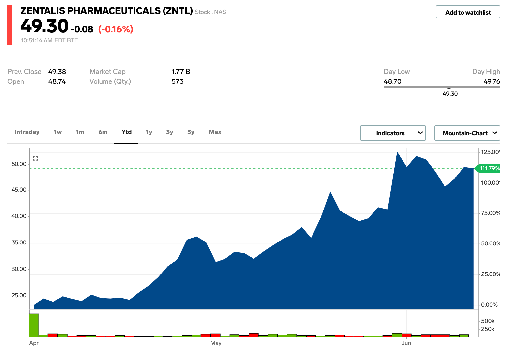Click the current price 49.30 heading

(x=45, y=26)
